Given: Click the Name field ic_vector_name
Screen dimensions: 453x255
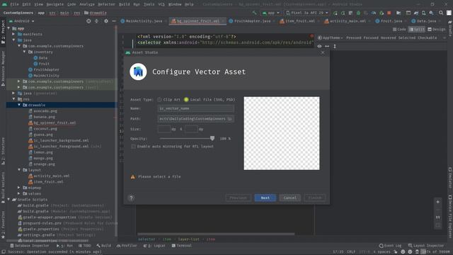Looking at the screenshot, I should coord(196,108).
